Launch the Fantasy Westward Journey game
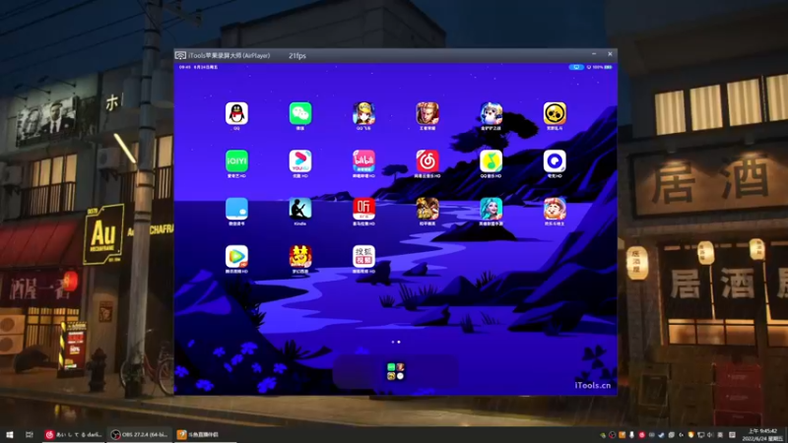The image size is (788, 443). [300, 256]
